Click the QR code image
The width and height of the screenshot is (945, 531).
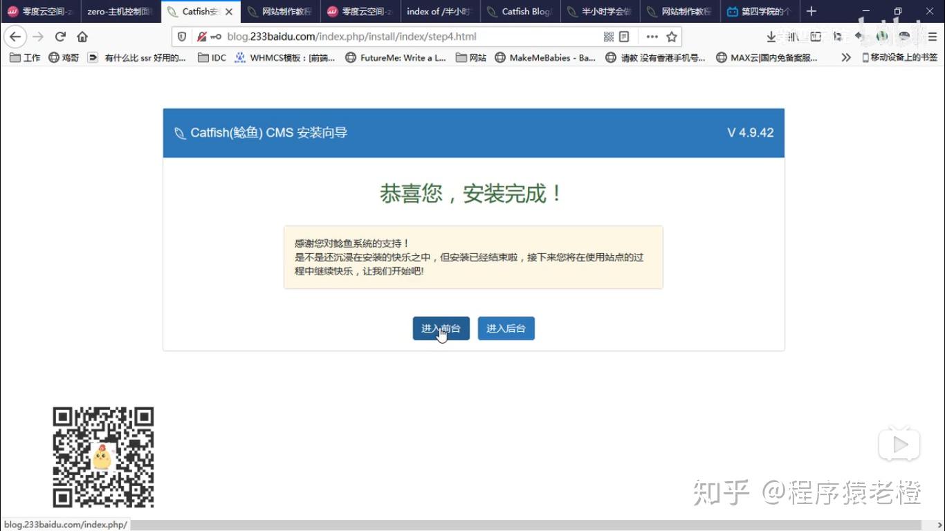click(103, 457)
